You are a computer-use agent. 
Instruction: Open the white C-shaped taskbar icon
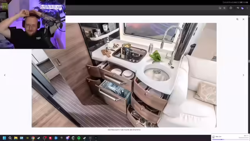click(x=73, y=138)
